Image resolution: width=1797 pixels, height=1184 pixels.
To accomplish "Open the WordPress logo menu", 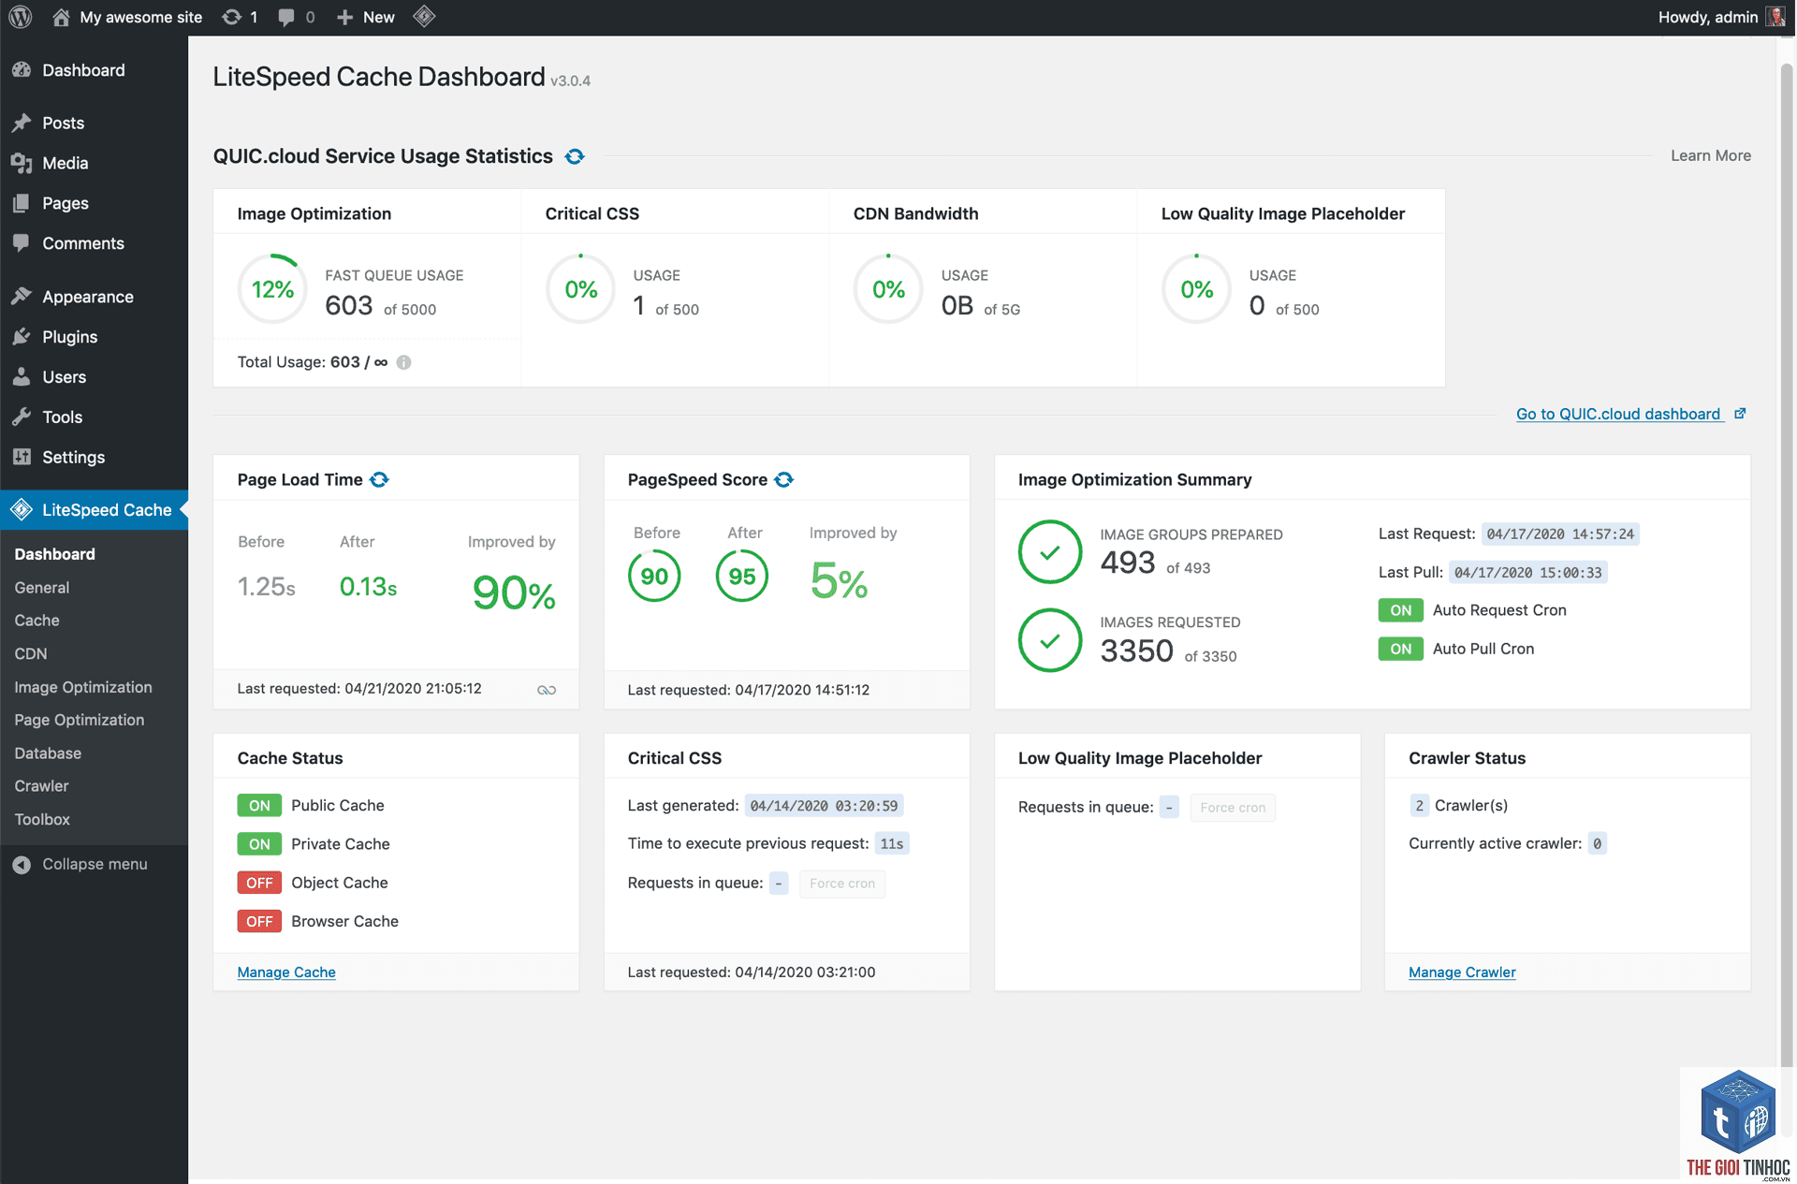I will 21,17.
